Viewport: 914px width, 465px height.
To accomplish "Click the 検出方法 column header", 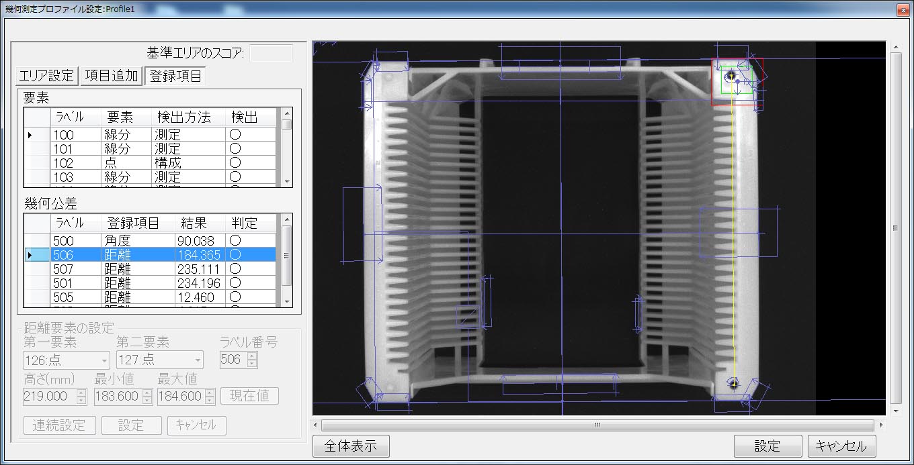I will [x=189, y=117].
